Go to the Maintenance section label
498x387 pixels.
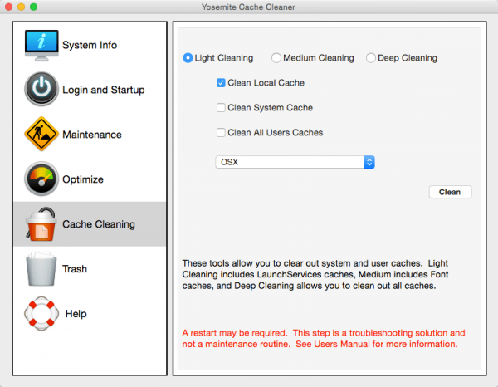92,135
